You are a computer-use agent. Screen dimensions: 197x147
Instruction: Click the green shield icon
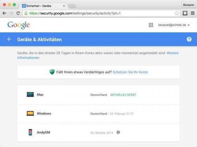click(x=52, y=72)
